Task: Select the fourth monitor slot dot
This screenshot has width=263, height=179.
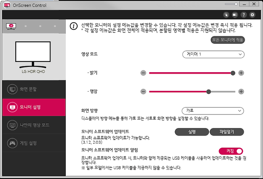Action: point(55,26)
